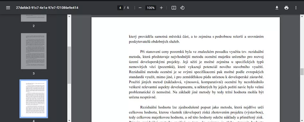Click the paragraph starting 'Při stanovení ceny'

pos(196,74)
